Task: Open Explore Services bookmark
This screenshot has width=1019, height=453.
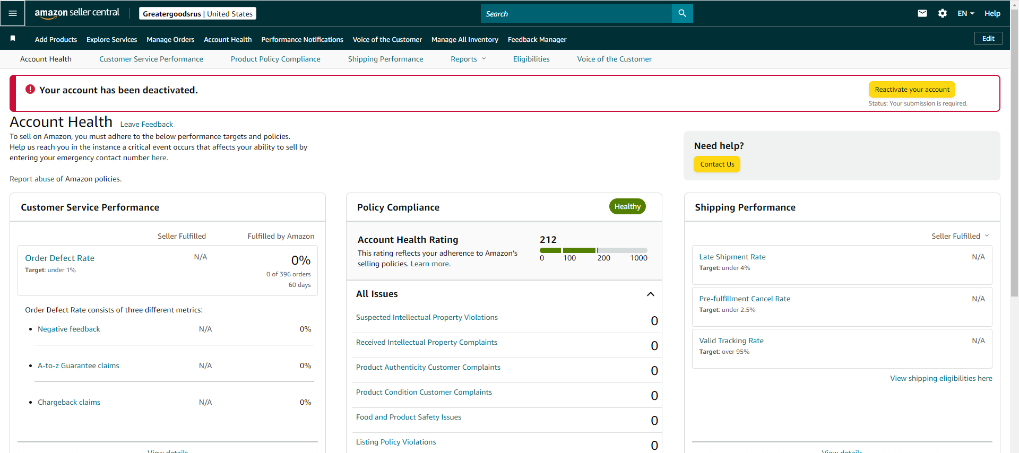Action: point(112,39)
